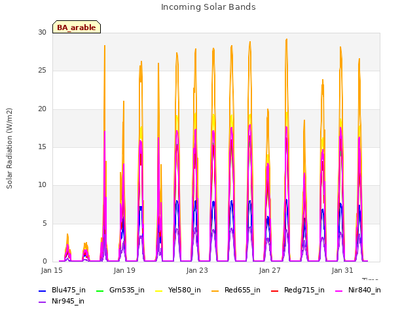Toggle Grn535_in legend label
The width and height of the screenshot is (419, 314).
click(127, 290)
